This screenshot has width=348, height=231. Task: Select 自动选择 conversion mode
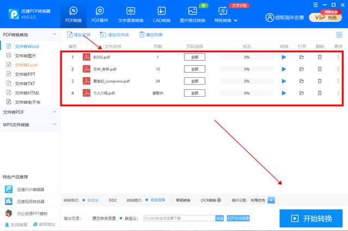155,200
